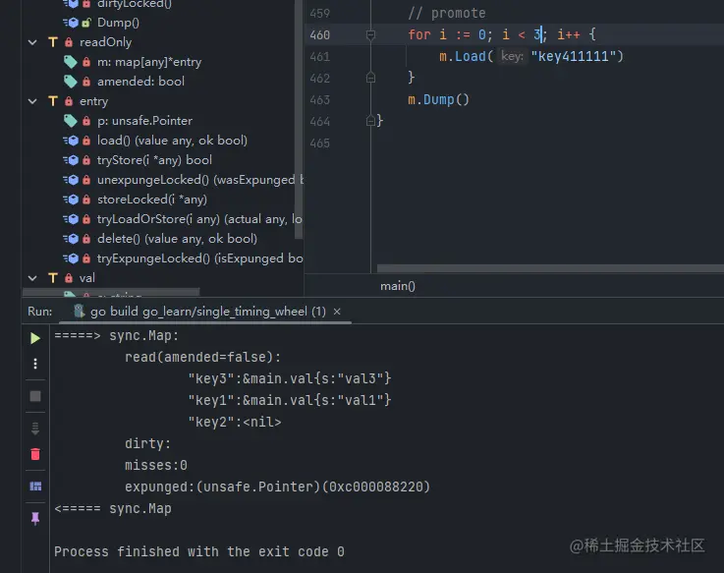Screen dimensions: 724x573
Task: Select method load() in structure tree
Action: 172,141
